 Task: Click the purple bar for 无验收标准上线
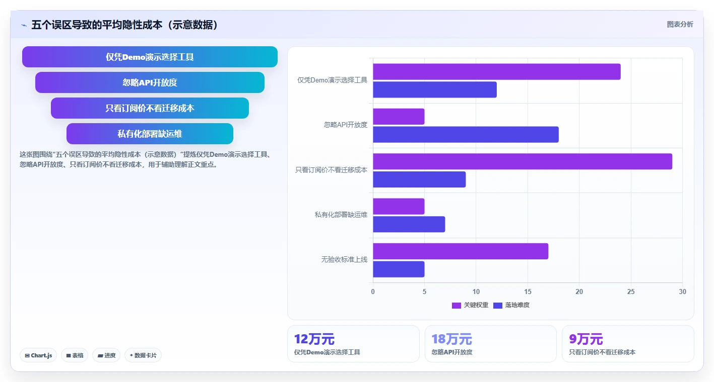(461, 251)
